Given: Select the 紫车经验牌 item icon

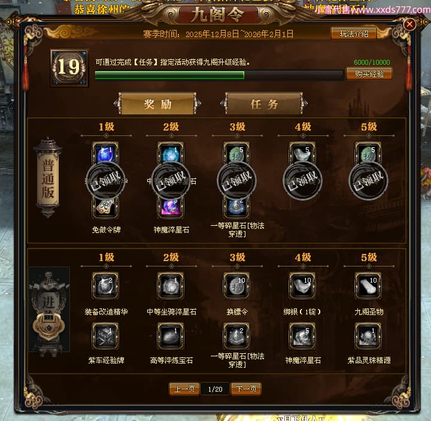Looking at the screenshot, I should point(105,336).
